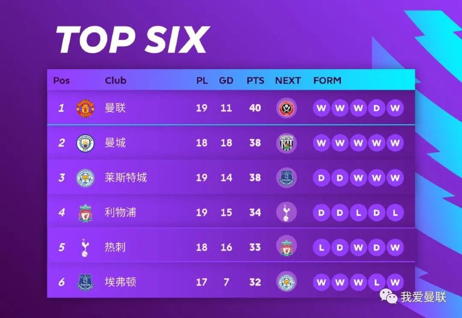462x318 pixels.
Task: Open Sheffield United next-opponent badge
Action: pyautogui.click(x=286, y=108)
